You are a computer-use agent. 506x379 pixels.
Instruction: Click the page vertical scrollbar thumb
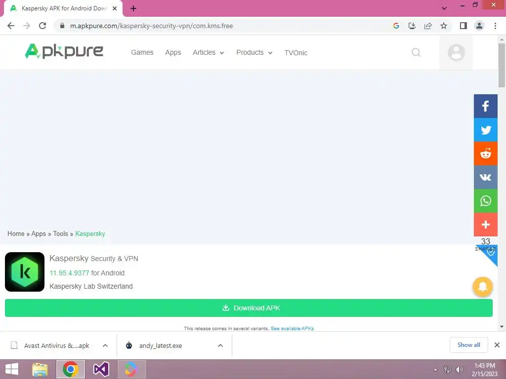point(502,65)
